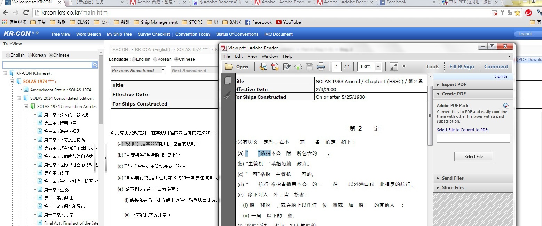Bookmark page with the star icon

[x=518, y=13]
